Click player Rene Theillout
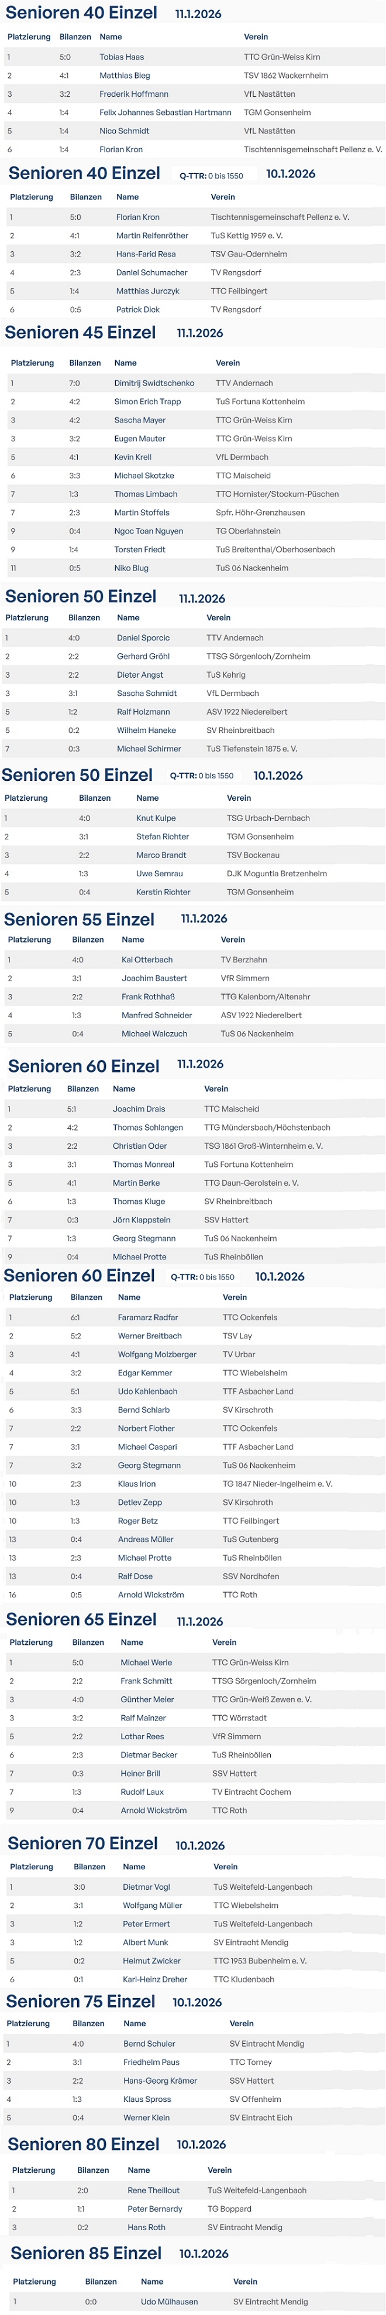Image resolution: width=386 pixels, height=2315 pixels. point(153,2190)
